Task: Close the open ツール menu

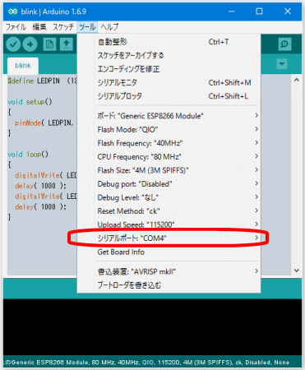Action: point(87,27)
